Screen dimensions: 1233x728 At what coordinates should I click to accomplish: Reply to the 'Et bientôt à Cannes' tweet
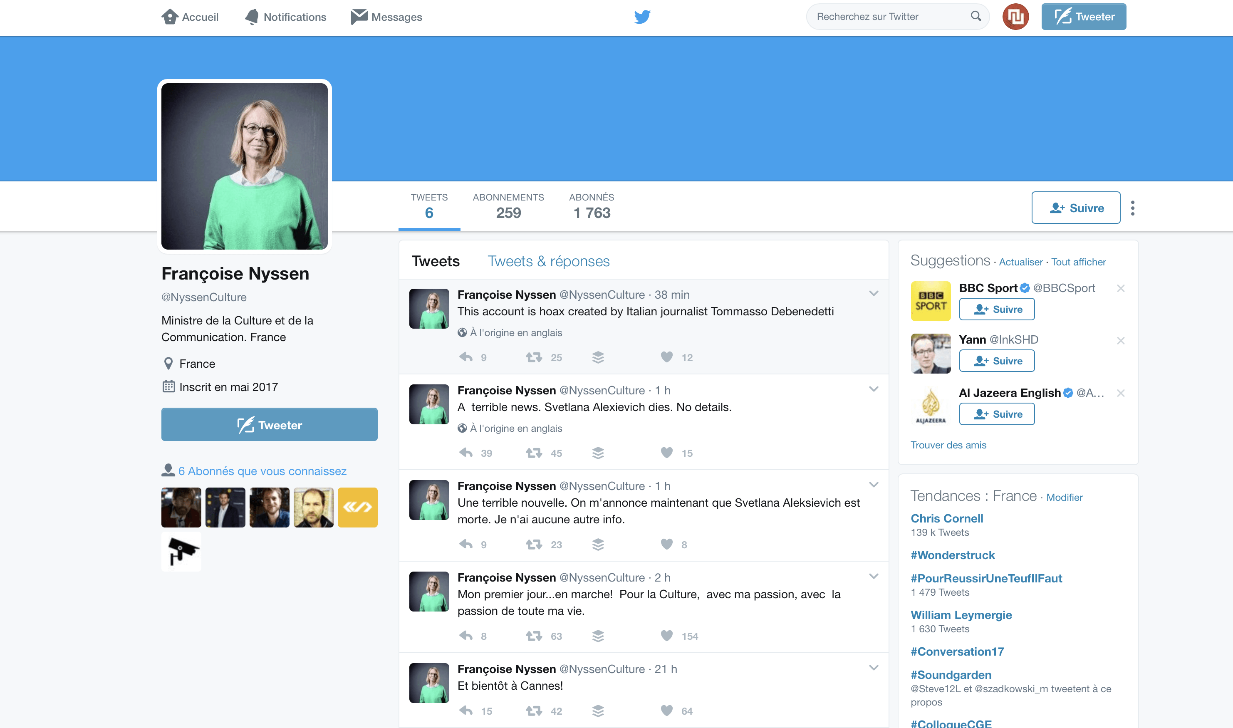pyautogui.click(x=466, y=711)
